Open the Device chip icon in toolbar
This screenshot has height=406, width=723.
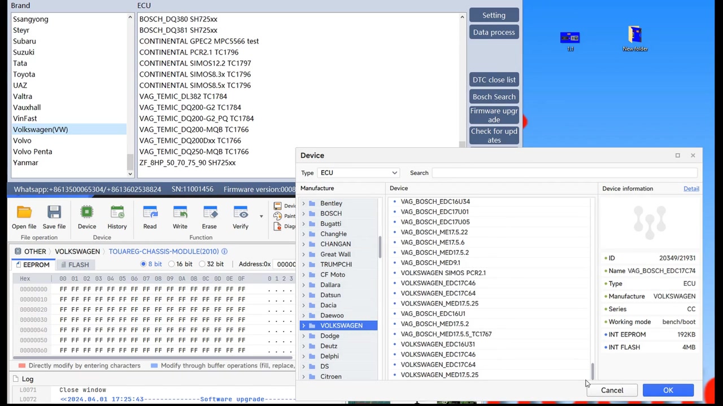coord(87,213)
